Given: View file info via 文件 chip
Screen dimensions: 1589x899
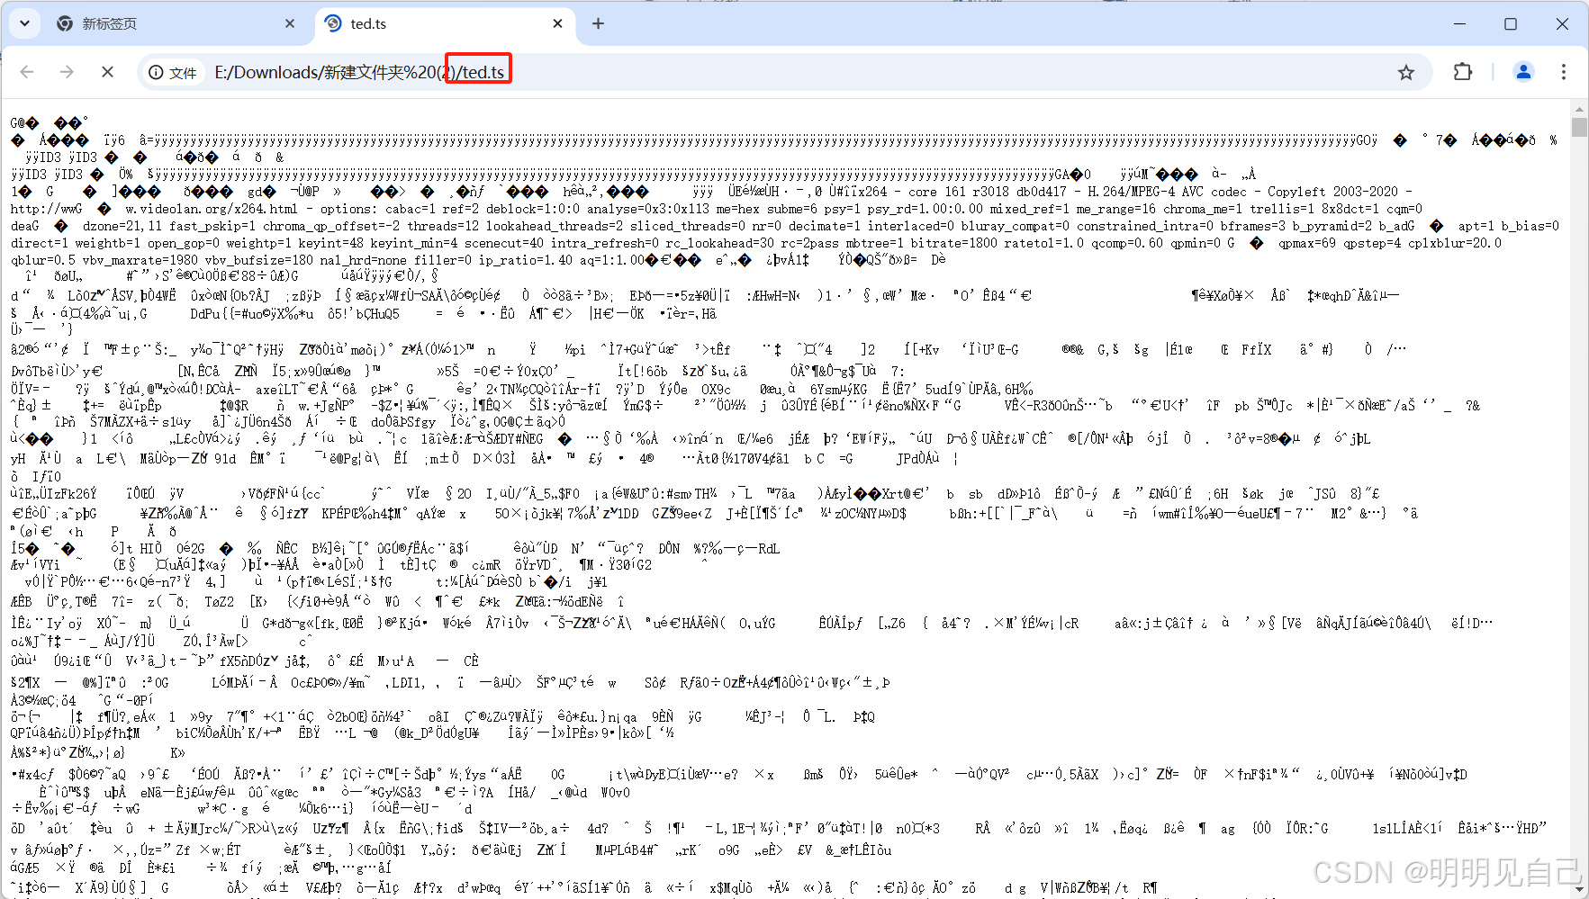Looking at the screenshot, I should coord(173,72).
